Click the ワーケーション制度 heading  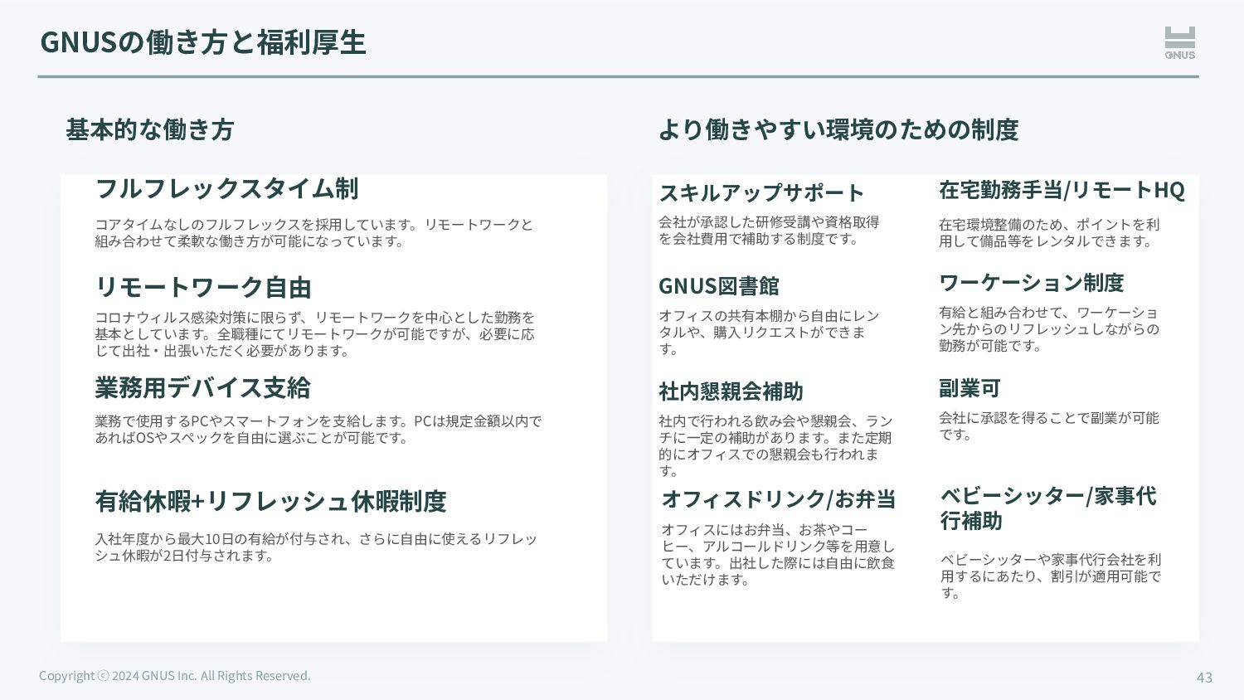(1031, 283)
